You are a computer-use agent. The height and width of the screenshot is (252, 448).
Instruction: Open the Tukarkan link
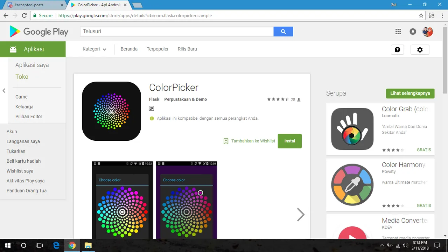coord(16,151)
